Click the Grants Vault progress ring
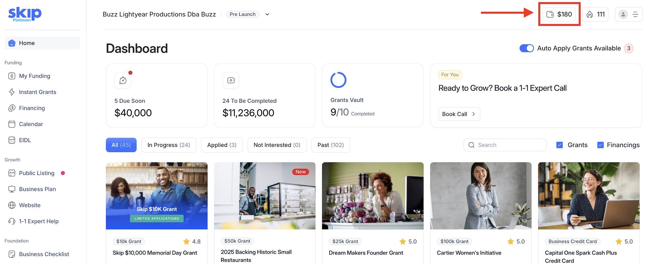 tap(338, 80)
